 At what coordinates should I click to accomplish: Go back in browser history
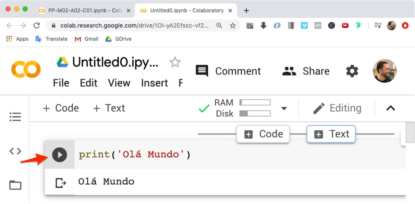point(9,25)
